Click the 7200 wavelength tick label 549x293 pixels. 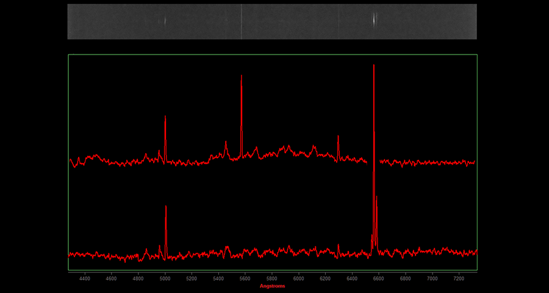click(x=459, y=278)
